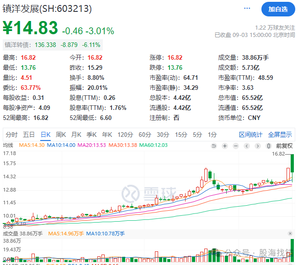This screenshot has width=303, height=265.
Task: Open the three-dot more options menu
Action: pyautogui.click(x=247, y=8)
